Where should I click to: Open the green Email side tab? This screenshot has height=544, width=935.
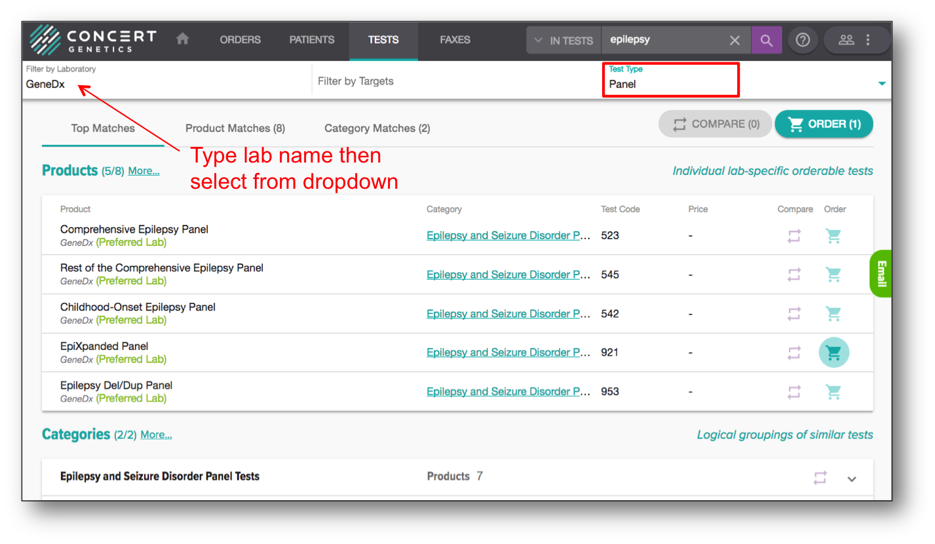click(881, 274)
